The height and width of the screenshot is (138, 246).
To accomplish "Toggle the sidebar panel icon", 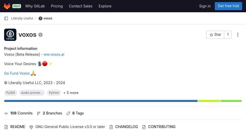I will pos(6,18).
